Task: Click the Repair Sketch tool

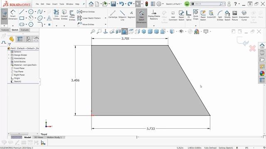Action: [181, 16]
